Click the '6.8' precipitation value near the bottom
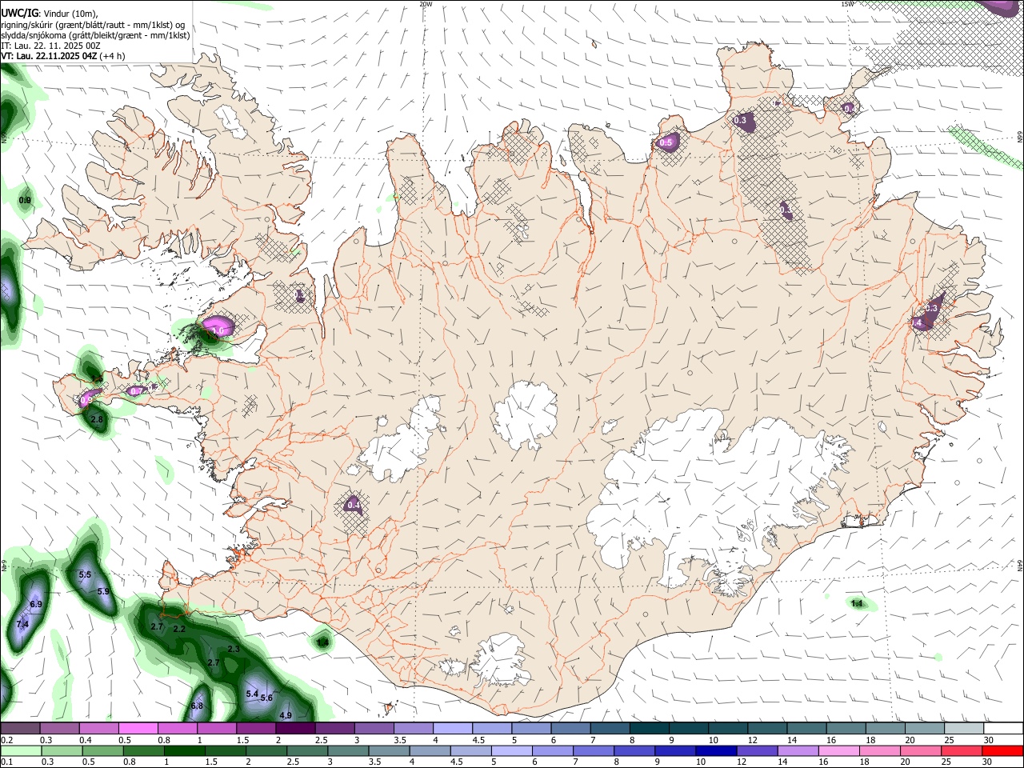The image size is (1024, 768). point(198,706)
